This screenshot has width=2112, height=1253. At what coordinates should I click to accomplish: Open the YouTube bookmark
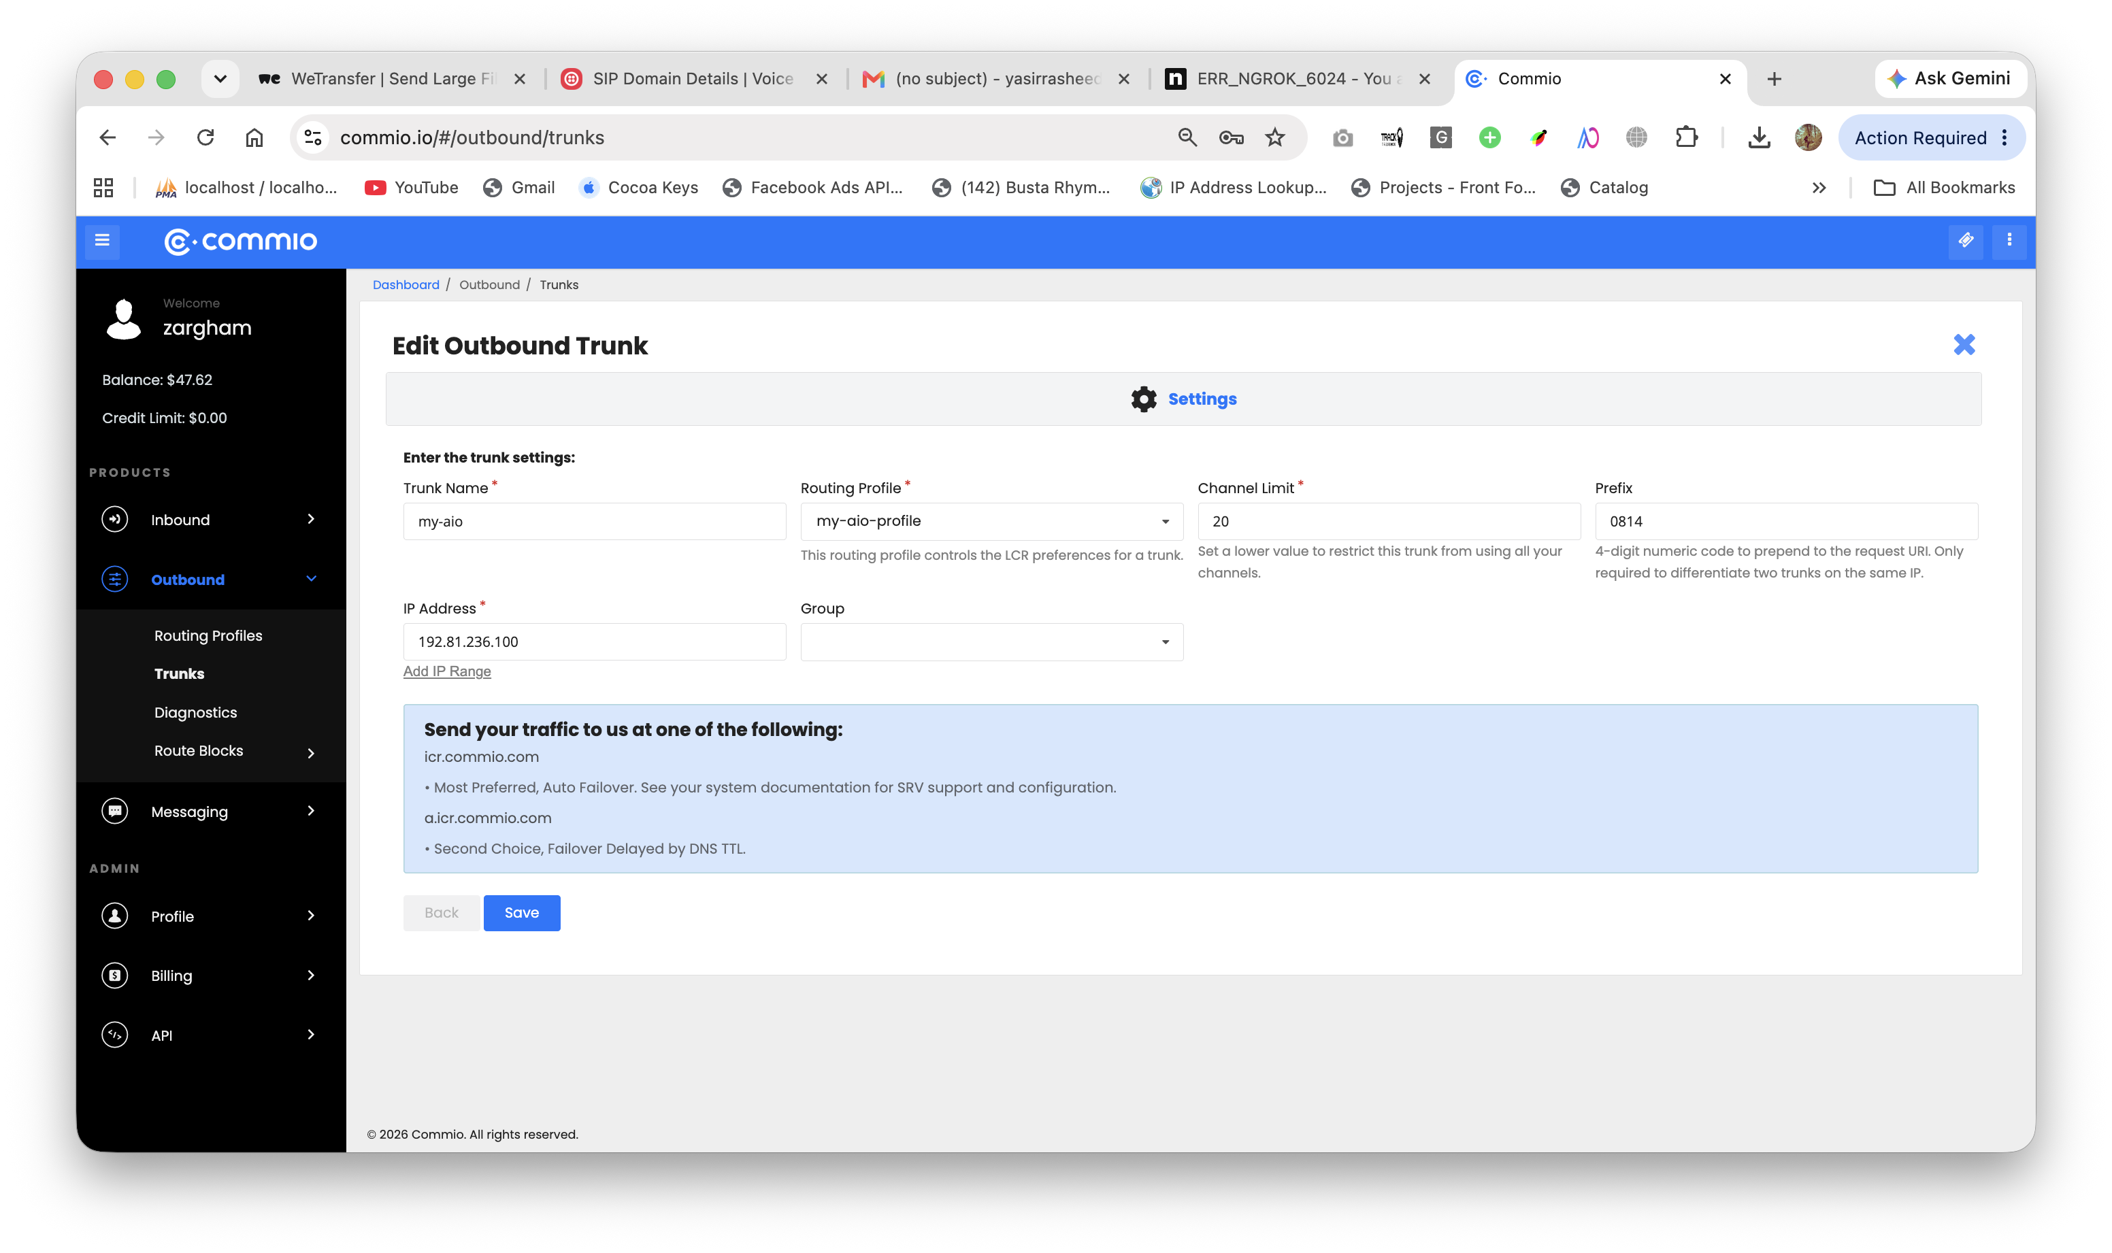411,188
